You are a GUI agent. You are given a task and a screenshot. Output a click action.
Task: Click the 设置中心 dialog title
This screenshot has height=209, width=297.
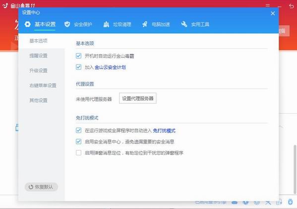[31, 12]
